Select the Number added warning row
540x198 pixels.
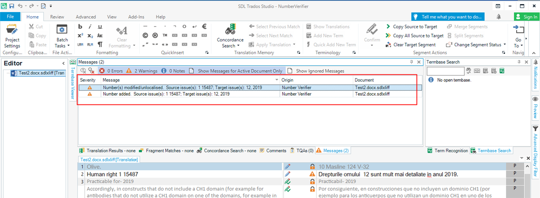[x=250, y=94]
